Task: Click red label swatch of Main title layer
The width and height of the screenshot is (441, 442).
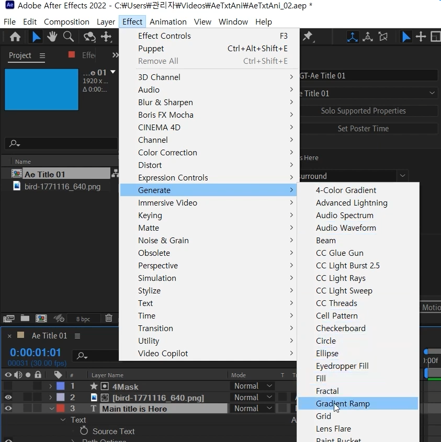Action: click(61, 409)
